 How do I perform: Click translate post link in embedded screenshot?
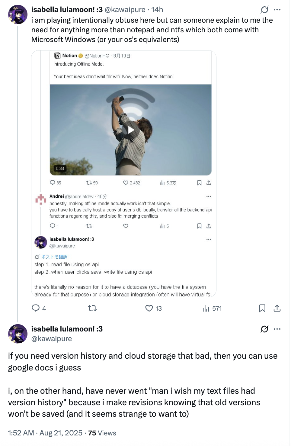coord(51,257)
